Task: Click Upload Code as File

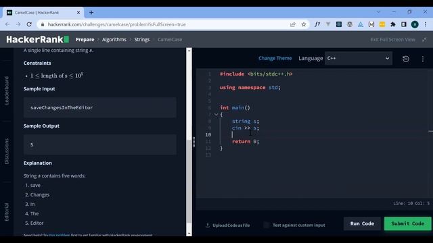Action: click(x=228, y=225)
